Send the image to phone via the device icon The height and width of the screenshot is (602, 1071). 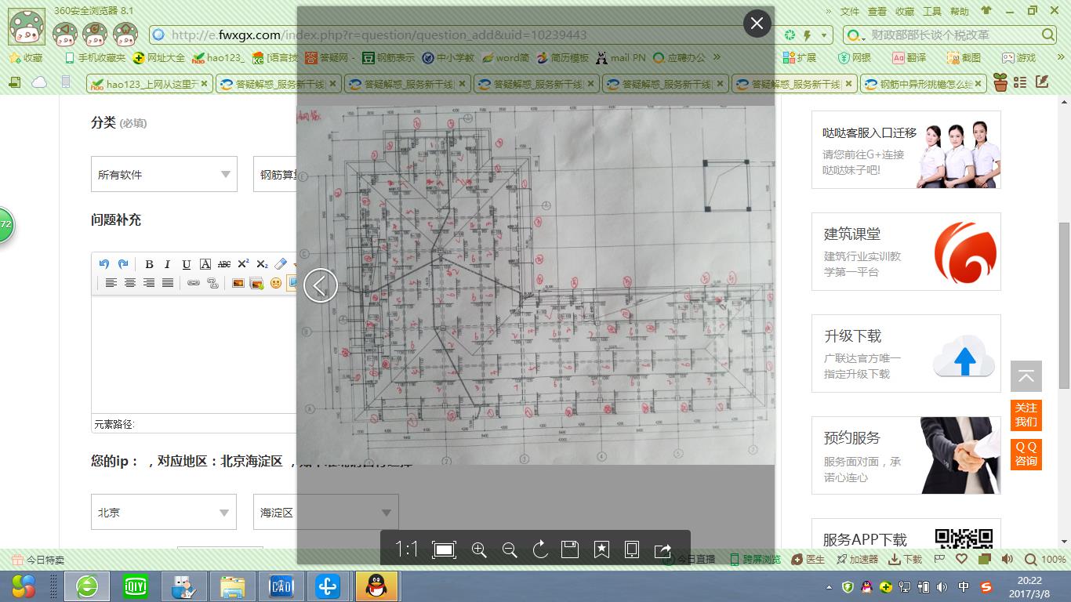pos(632,549)
